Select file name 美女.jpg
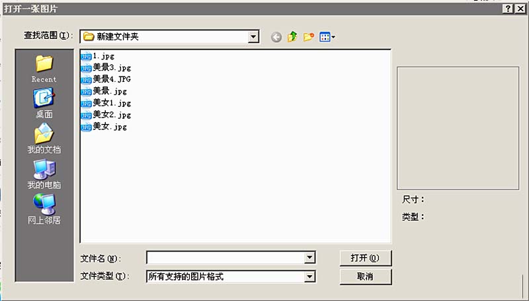 (x=110, y=127)
